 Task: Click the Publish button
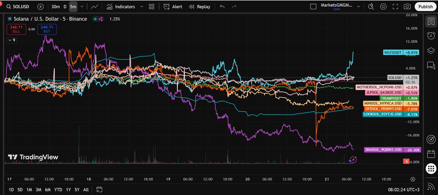coord(426,7)
